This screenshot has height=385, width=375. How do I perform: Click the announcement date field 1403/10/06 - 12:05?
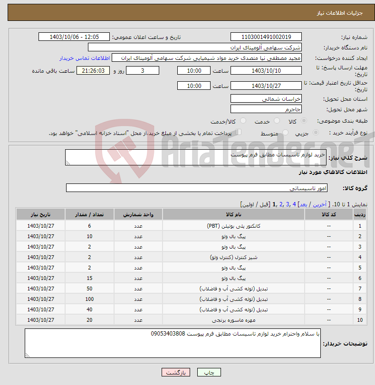pyautogui.click(x=74, y=37)
